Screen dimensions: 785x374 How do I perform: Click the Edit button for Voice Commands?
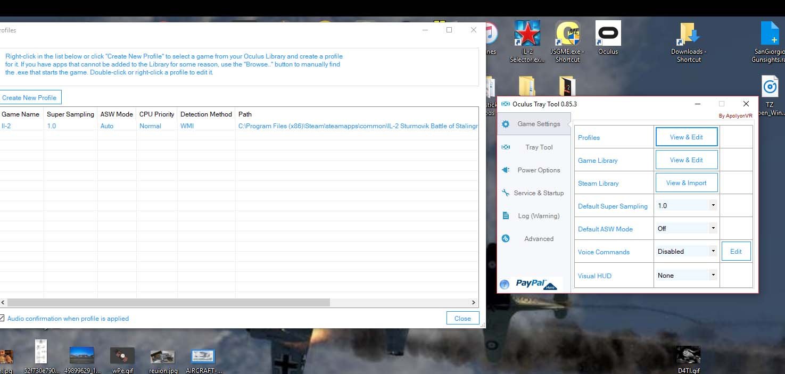736,252
